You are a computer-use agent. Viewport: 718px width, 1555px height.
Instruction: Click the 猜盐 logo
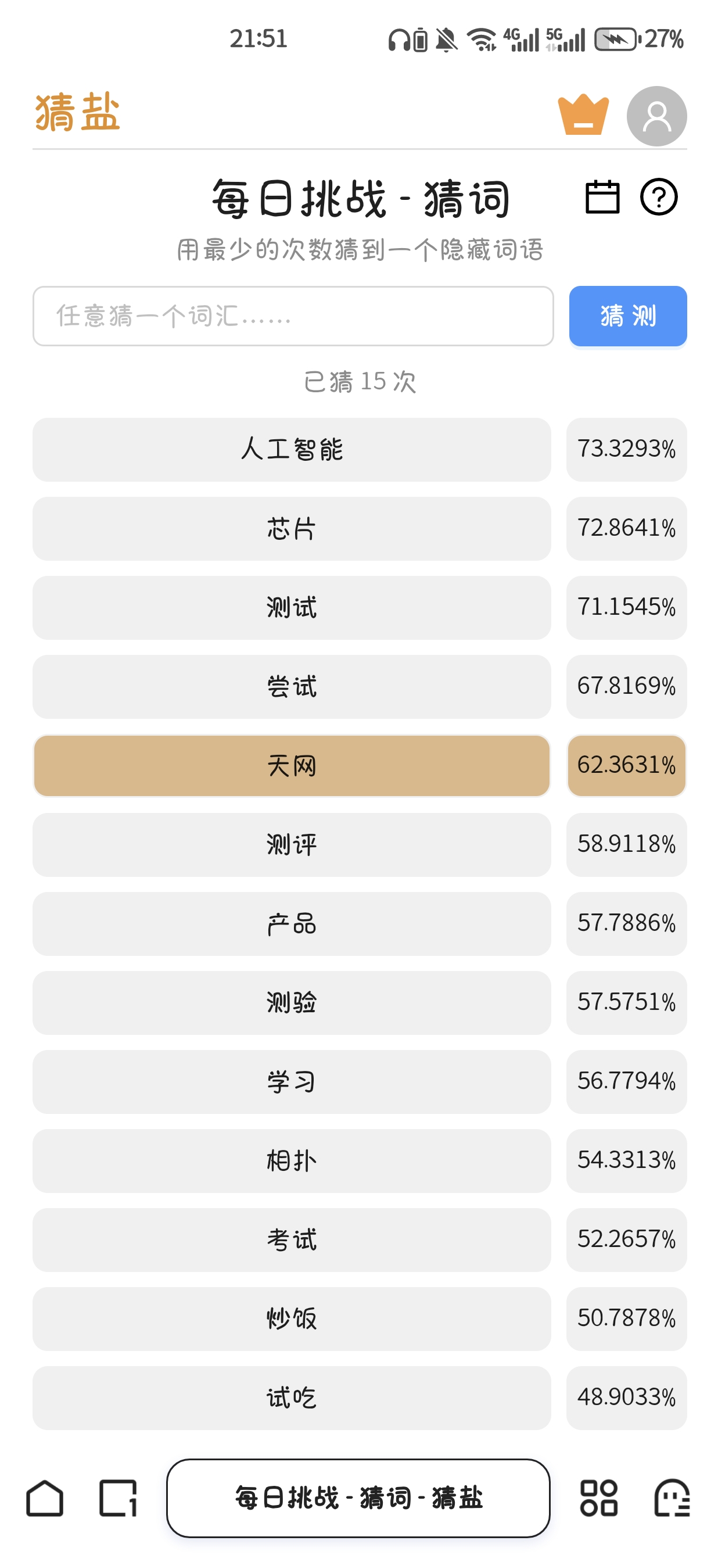78,113
